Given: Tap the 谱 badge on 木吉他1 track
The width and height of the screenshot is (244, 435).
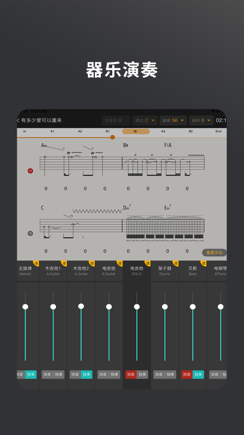Looking at the screenshot, I should click(x=64, y=263).
